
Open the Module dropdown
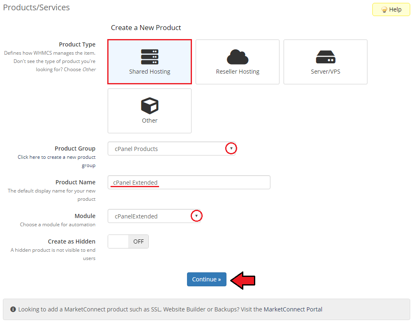[154, 216]
